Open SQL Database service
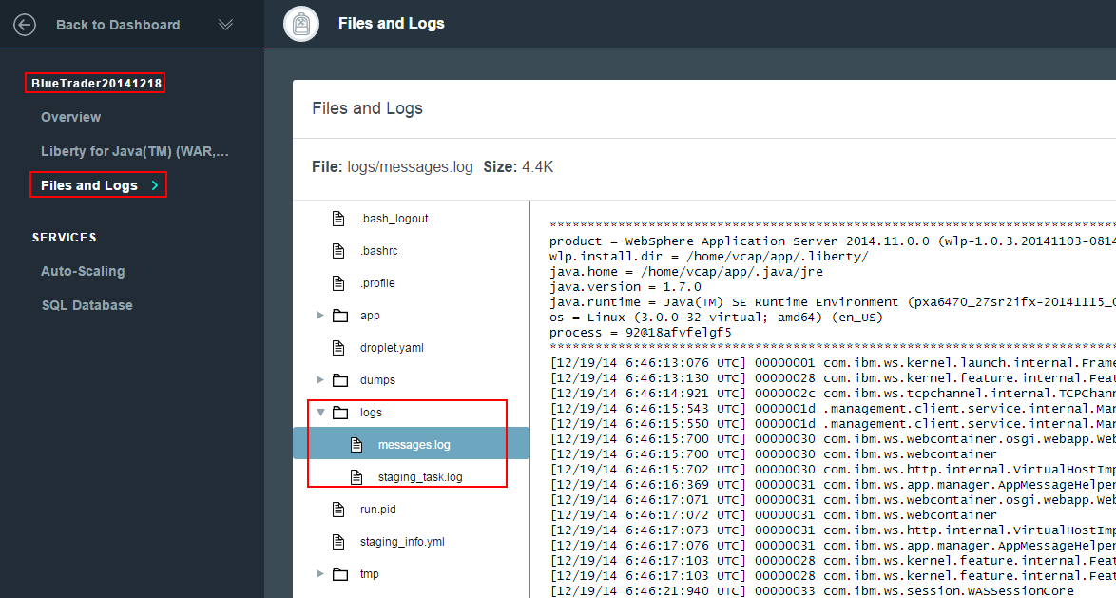Screen dimensions: 1116x598 [x=87, y=305]
